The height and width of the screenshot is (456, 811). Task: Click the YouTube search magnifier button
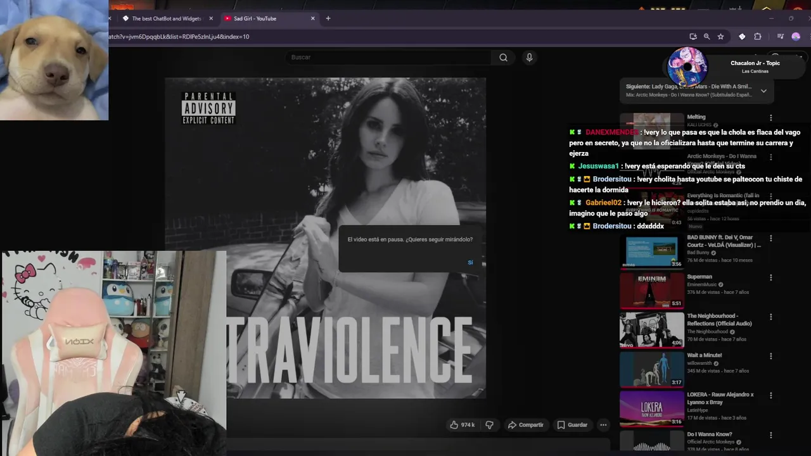click(x=503, y=58)
